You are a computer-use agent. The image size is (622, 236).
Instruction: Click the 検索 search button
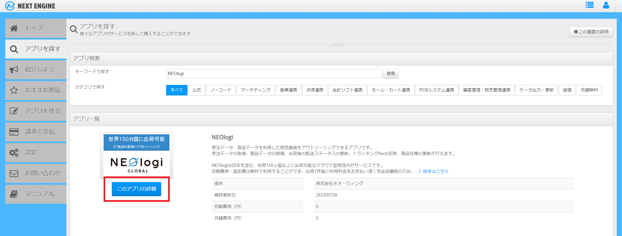coord(391,74)
